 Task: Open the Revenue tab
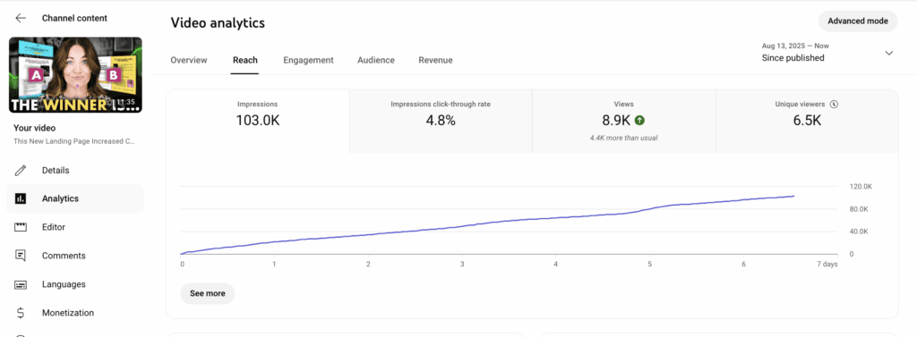click(x=435, y=60)
